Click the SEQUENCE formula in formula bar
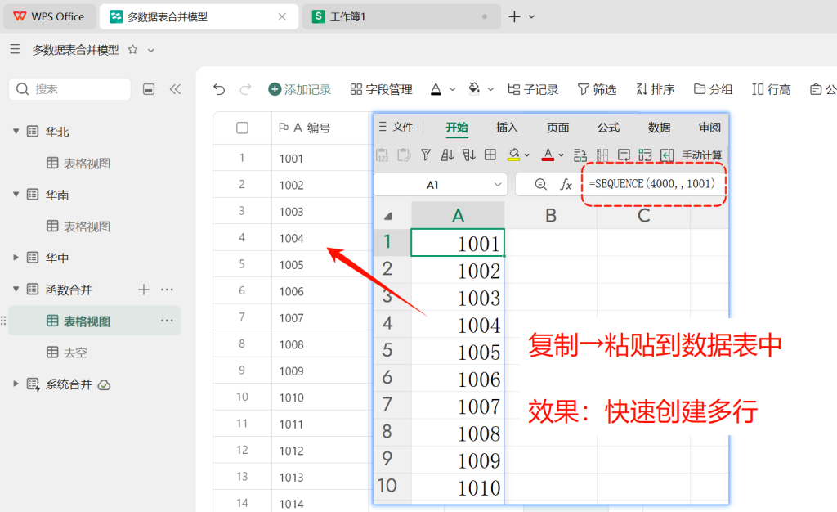Screen dimensions: 837x512 pyautogui.click(x=651, y=184)
